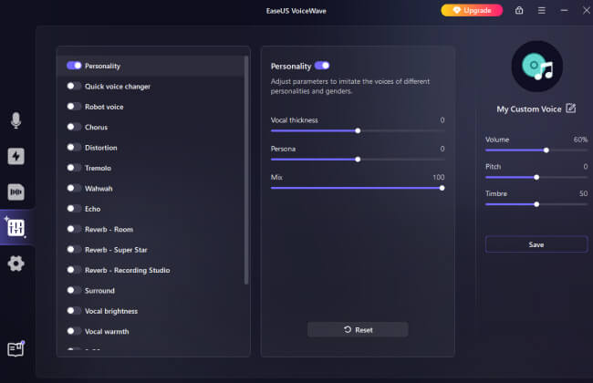The width and height of the screenshot is (593, 383).
Task: Click the lock icon in title bar
Action: [519, 11]
